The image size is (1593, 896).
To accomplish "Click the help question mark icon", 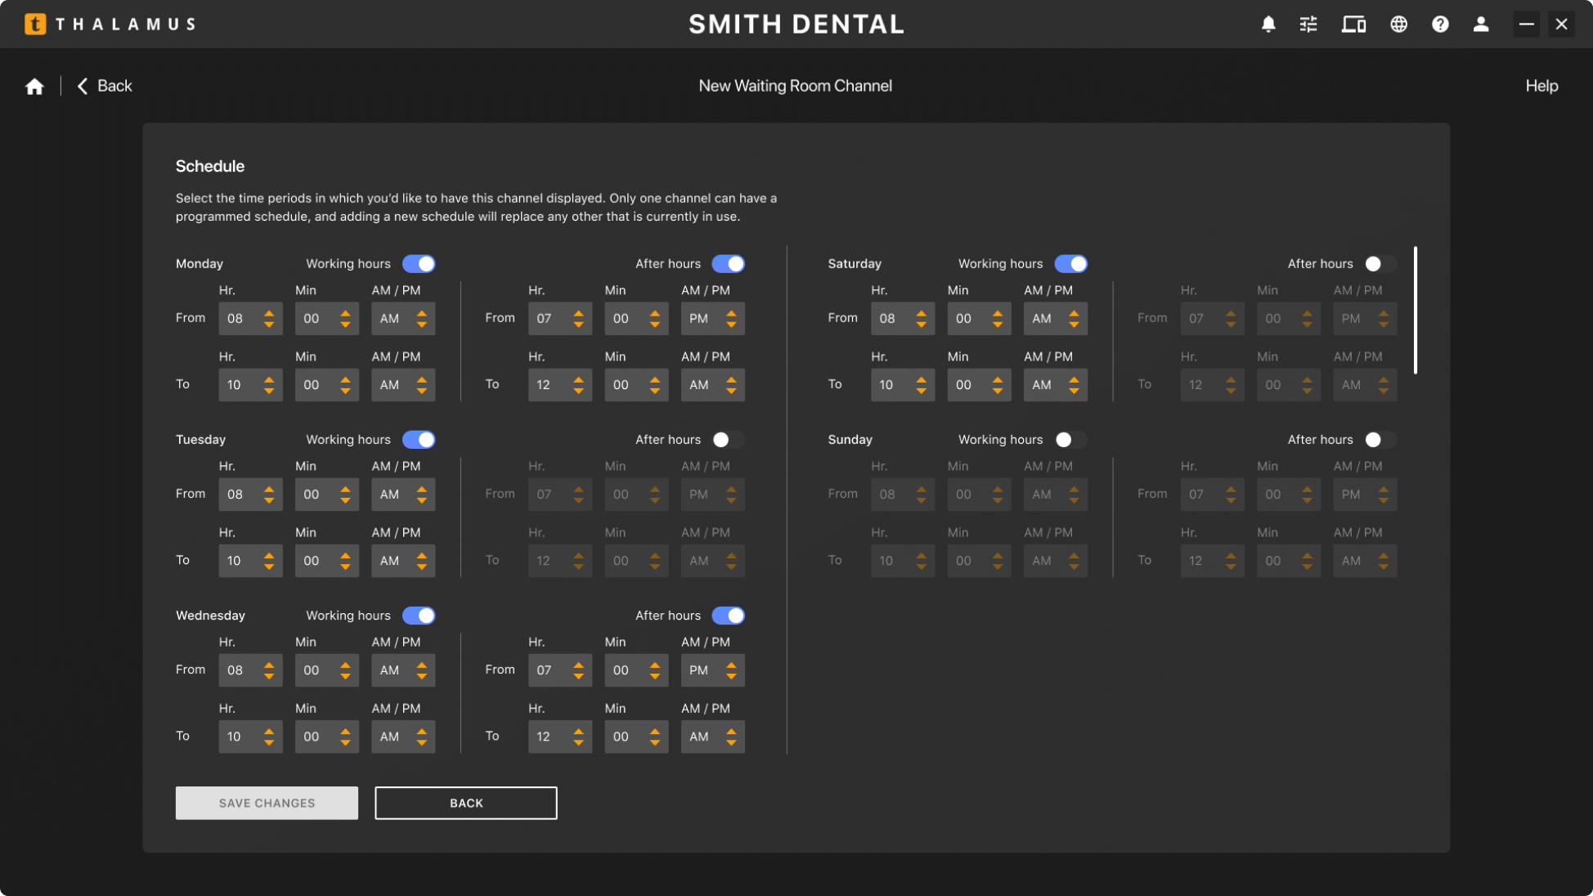I will [x=1440, y=24].
